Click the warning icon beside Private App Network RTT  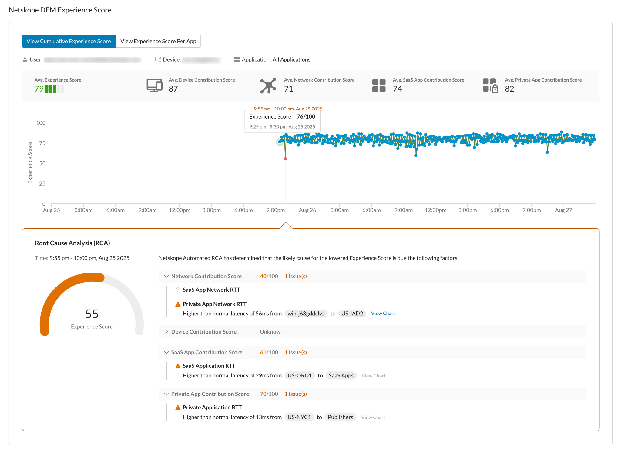point(178,304)
